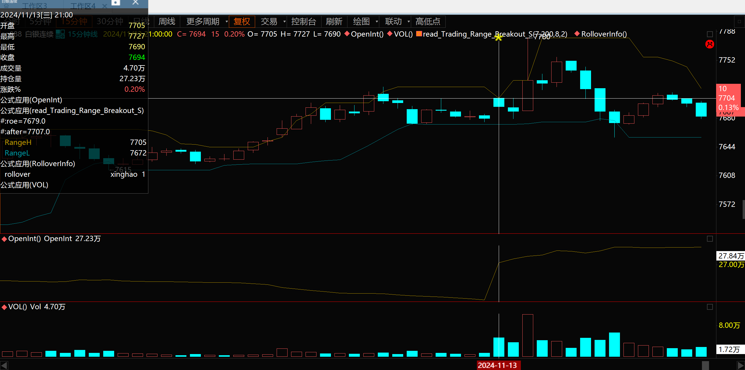Toggle maximize box of main price chart
The width and height of the screenshot is (745, 370).
(x=710, y=34)
